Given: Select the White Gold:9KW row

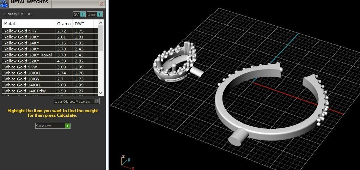Looking at the screenshot, I should tap(50, 67).
